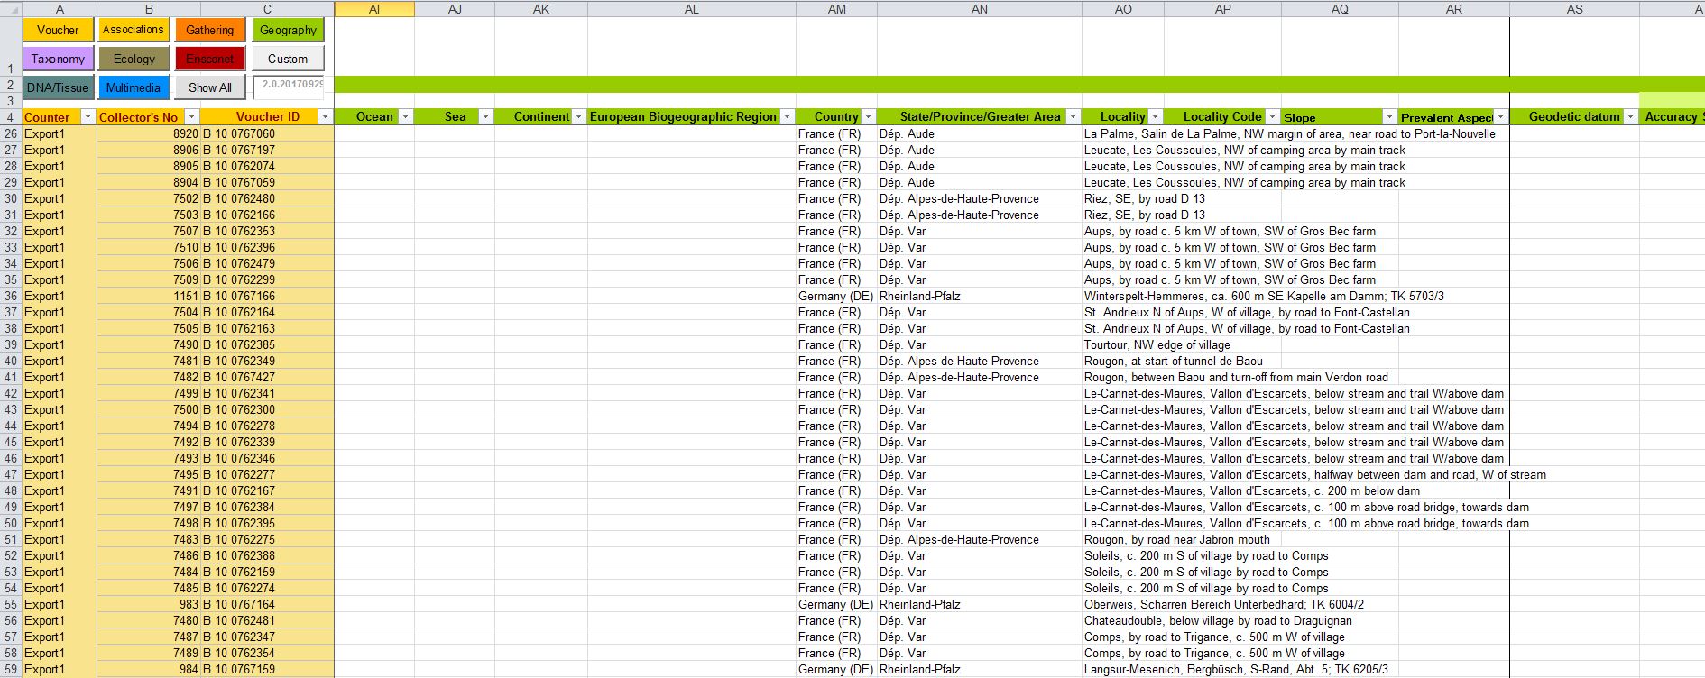Open European Biogeographic Region filter dropdown
Screen dimensions: 1705x678
click(787, 117)
